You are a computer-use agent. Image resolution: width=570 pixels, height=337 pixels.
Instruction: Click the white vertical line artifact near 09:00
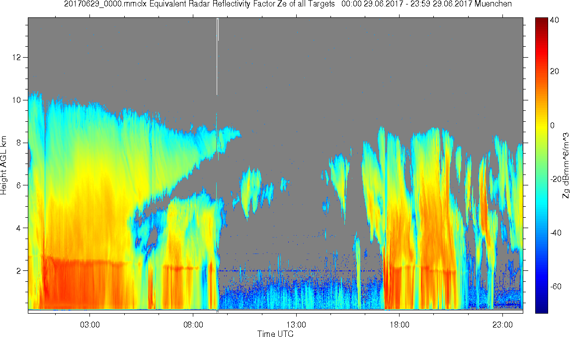point(217,56)
